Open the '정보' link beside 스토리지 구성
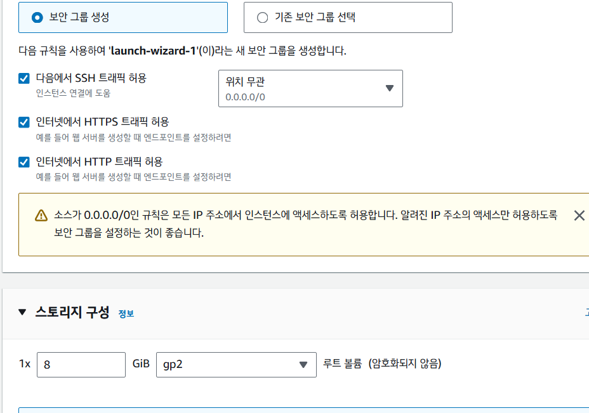Image resolution: width=589 pixels, height=413 pixels. [126, 313]
